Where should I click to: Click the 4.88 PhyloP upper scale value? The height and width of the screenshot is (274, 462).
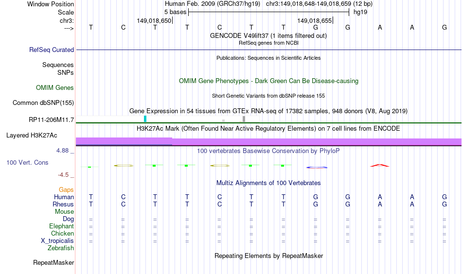pyautogui.click(x=62, y=151)
